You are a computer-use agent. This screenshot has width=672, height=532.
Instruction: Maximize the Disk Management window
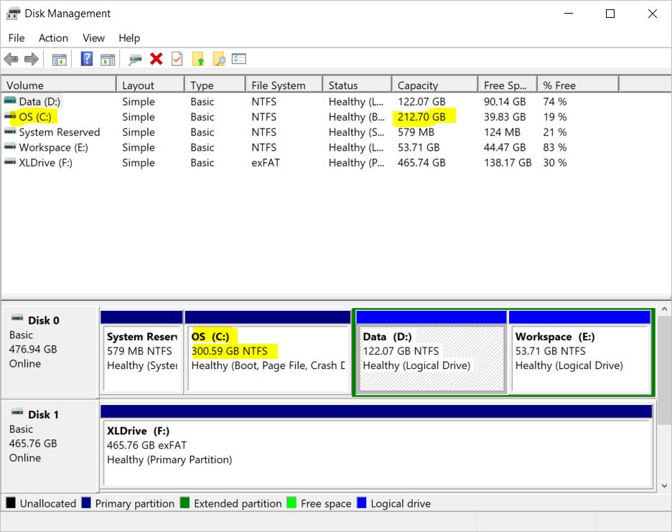(x=610, y=14)
